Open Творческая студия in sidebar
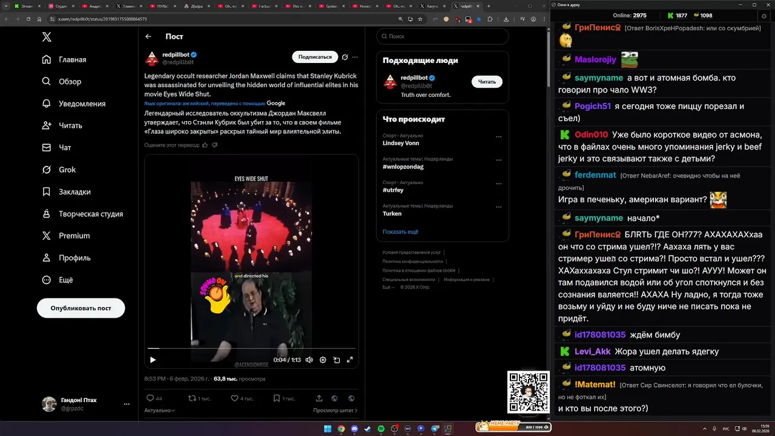The width and height of the screenshot is (775, 436). (x=82, y=214)
